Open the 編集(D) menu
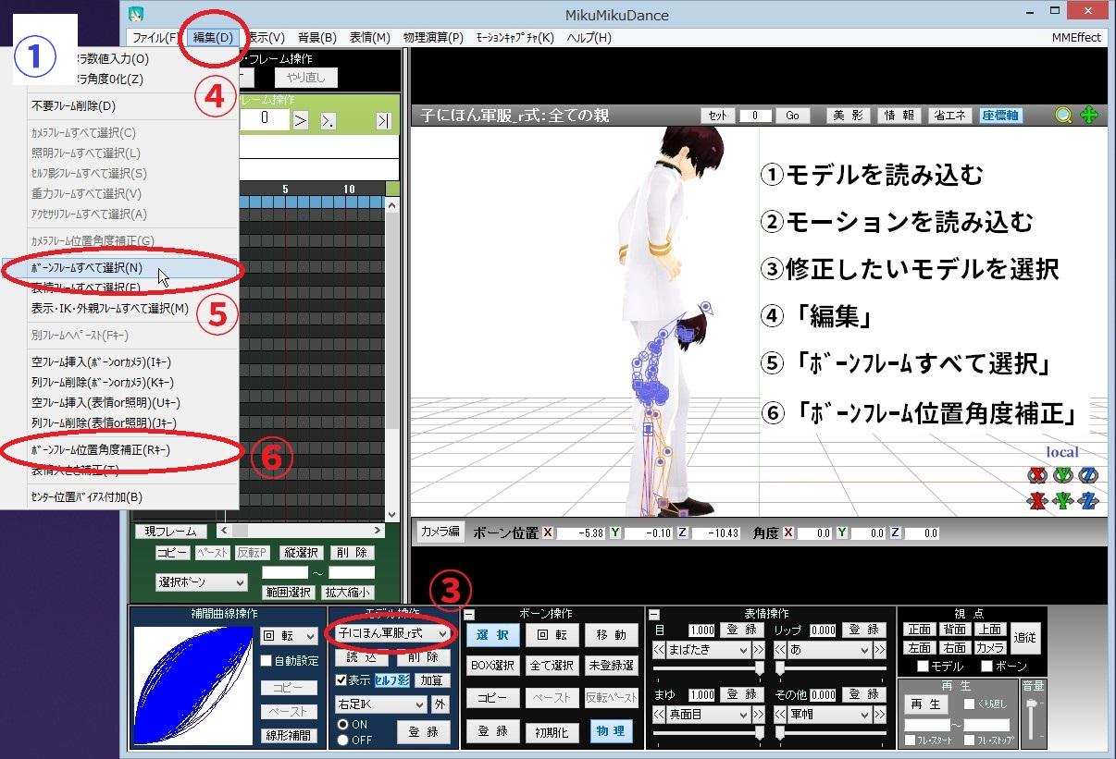 [x=213, y=38]
